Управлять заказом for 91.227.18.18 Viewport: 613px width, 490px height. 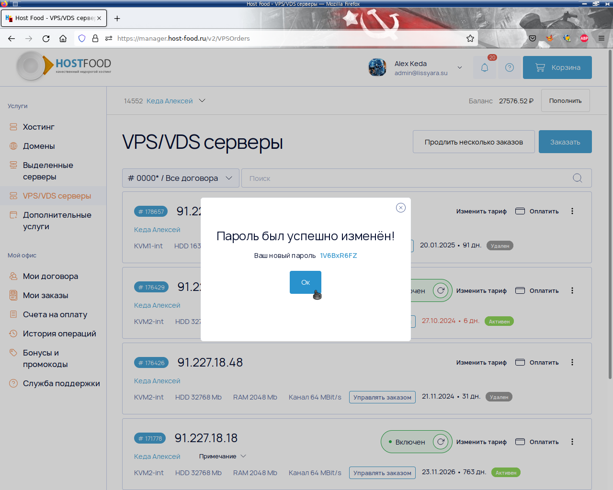tap(382, 473)
